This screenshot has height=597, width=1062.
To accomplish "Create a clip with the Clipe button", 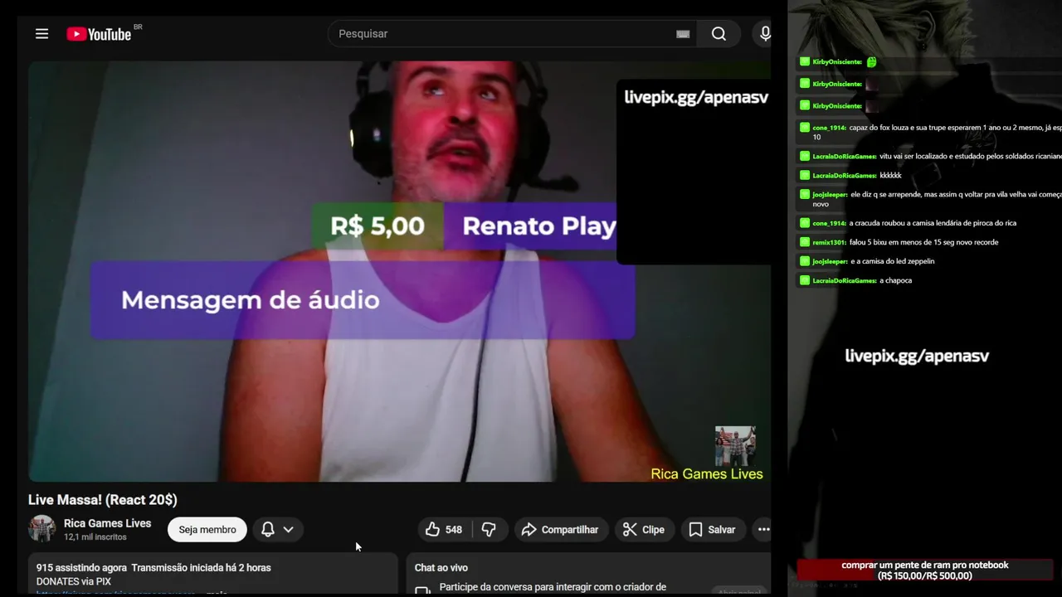I will (644, 529).
